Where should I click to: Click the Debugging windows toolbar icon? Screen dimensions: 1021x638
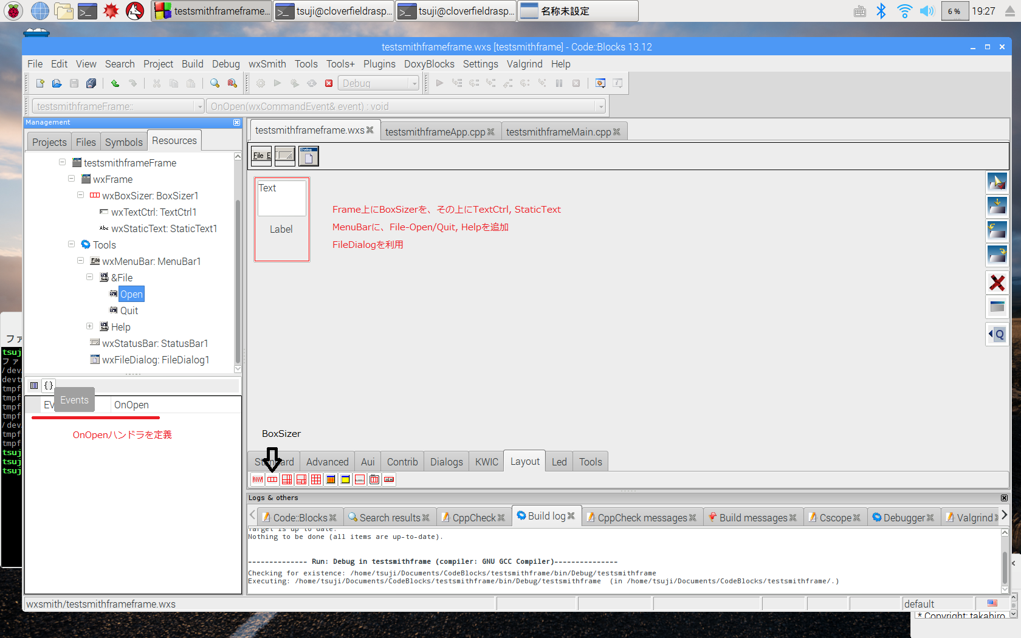(600, 83)
